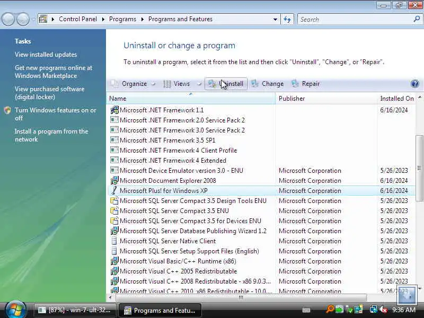Open View installed updates
The width and height of the screenshot is (424, 318).
coord(46,55)
